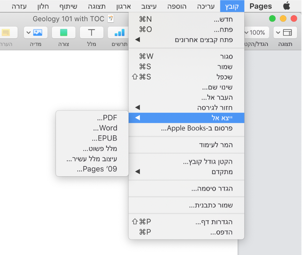
Task: Click the Geology 101 with TOC title
Action: [x=68, y=19]
